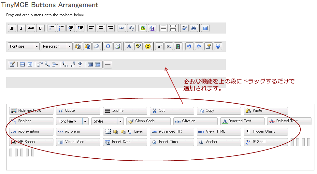
Task: Click the blue help question-mark icon
Action: pos(218,46)
